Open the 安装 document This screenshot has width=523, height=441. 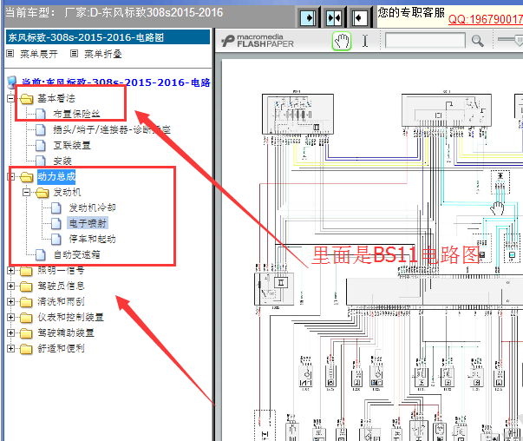click(62, 161)
